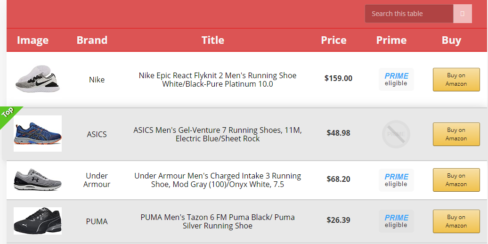Screen dimensions: 488x244
Task: Buy the Under Armour shoe on Amazon
Action: pos(456,180)
